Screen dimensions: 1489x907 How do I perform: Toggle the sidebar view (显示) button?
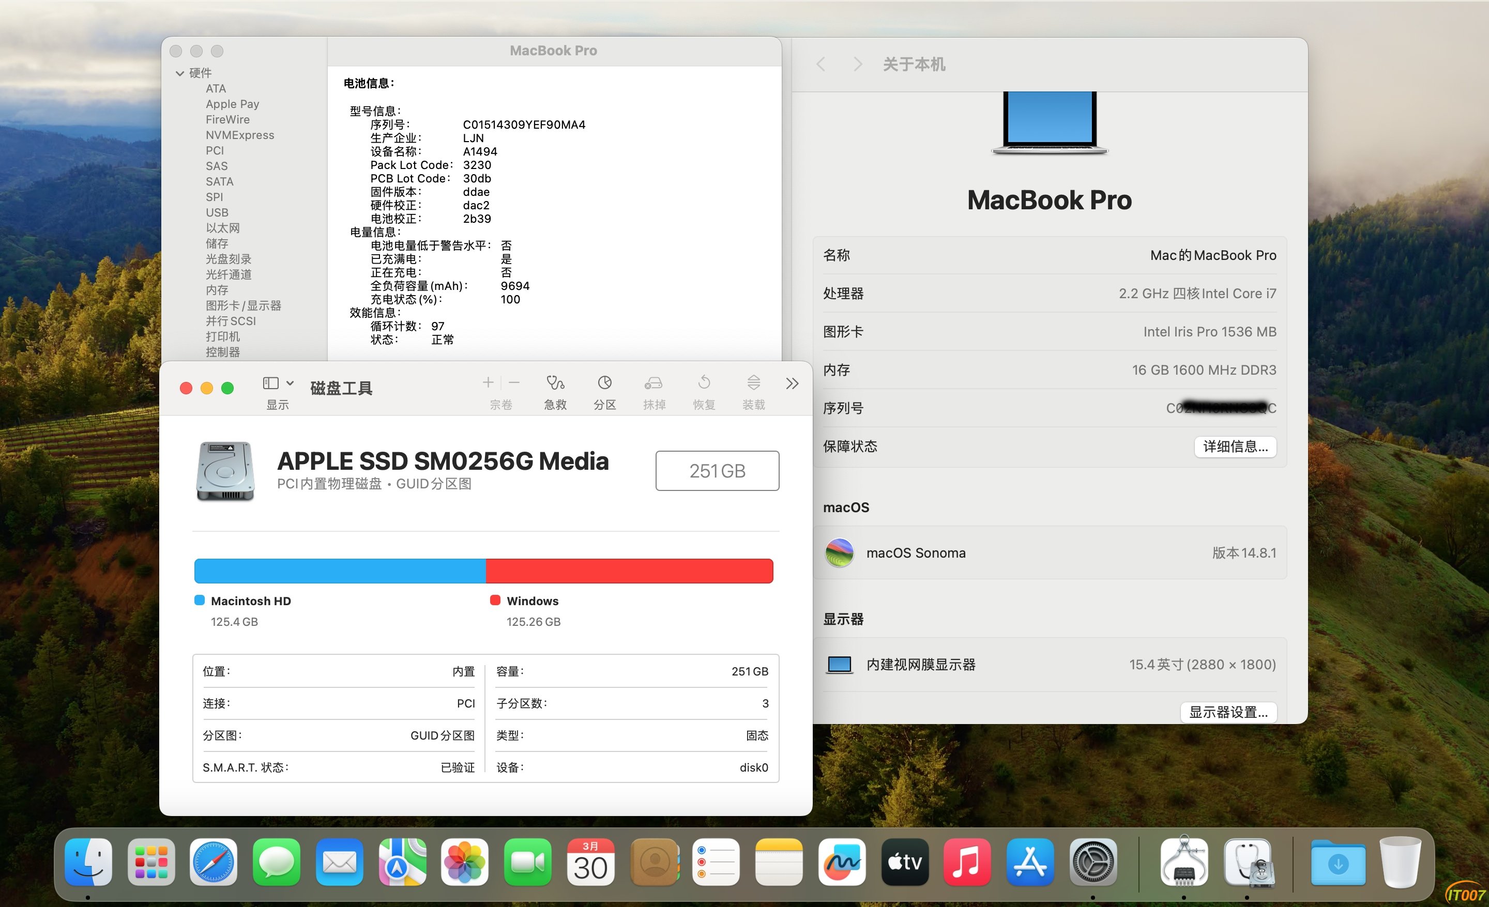[270, 383]
